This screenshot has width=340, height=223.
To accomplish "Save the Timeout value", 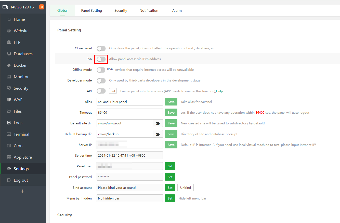I will tap(171, 113).
